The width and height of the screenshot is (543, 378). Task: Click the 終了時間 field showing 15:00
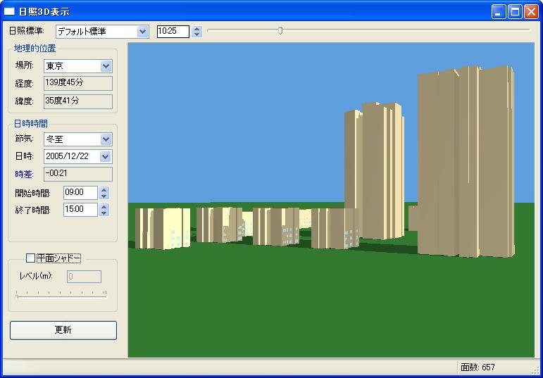pos(81,210)
